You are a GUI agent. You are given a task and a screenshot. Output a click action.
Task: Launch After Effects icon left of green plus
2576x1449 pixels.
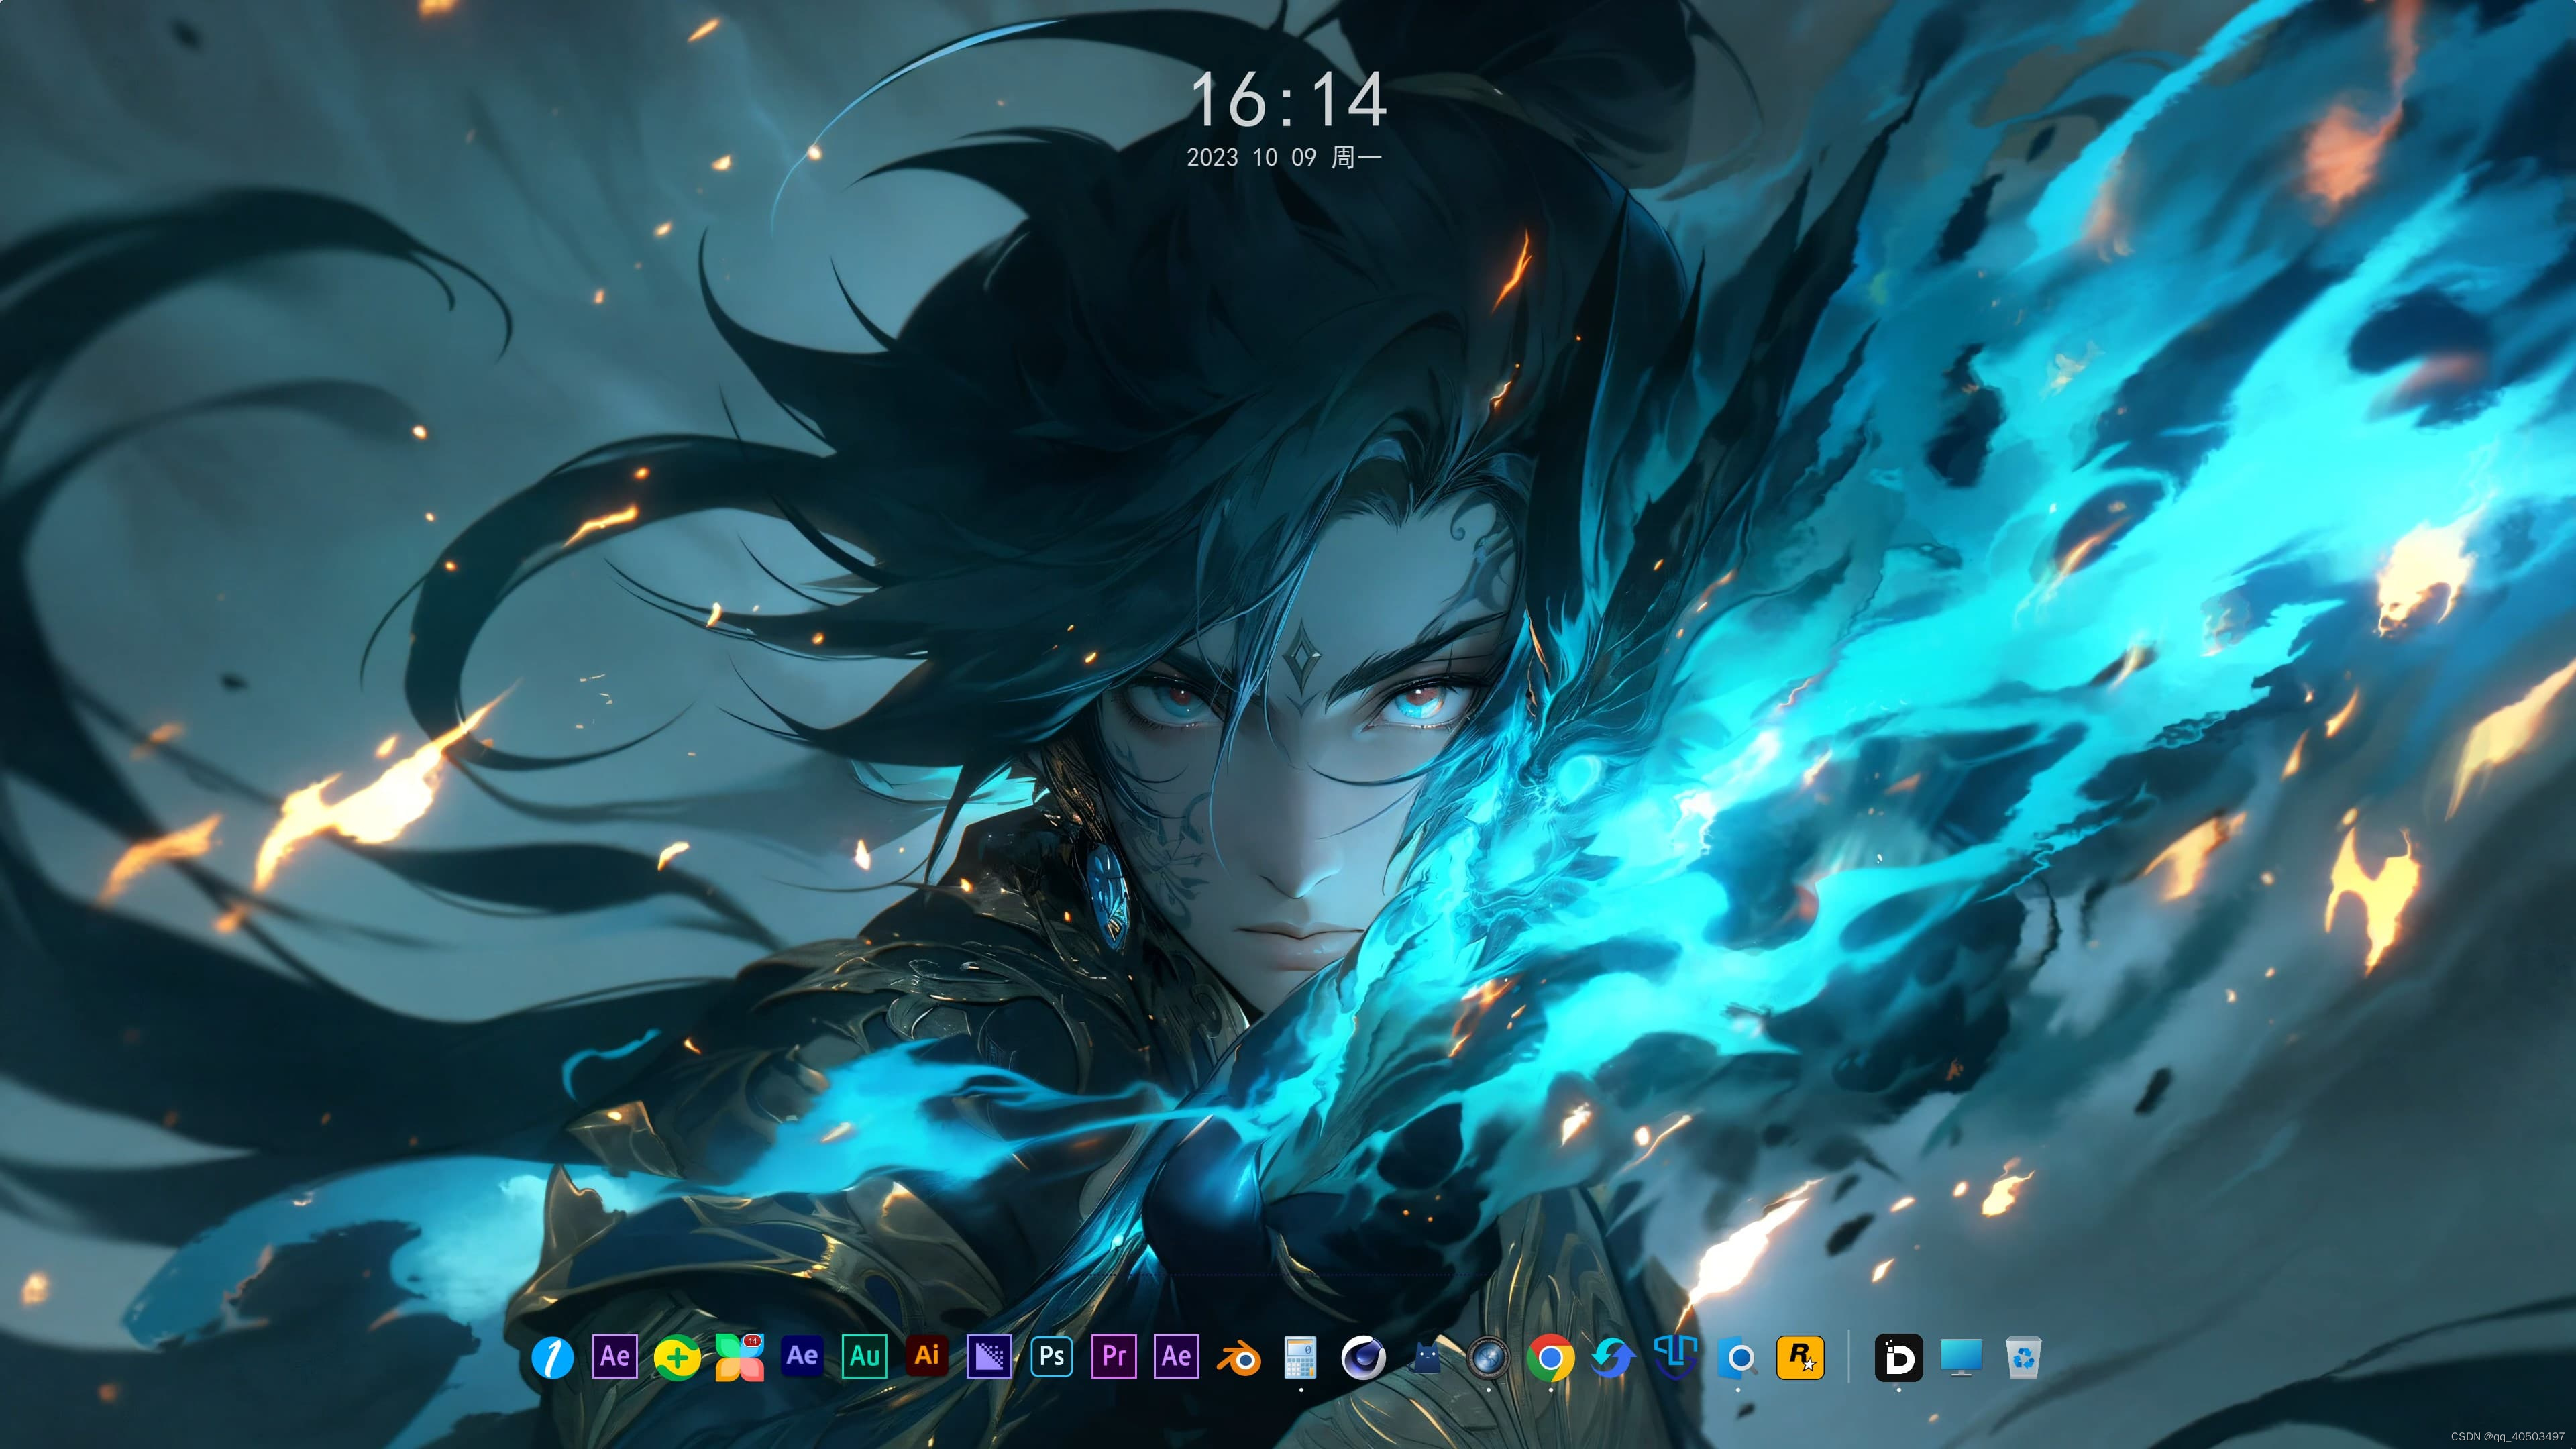(614, 1357)
